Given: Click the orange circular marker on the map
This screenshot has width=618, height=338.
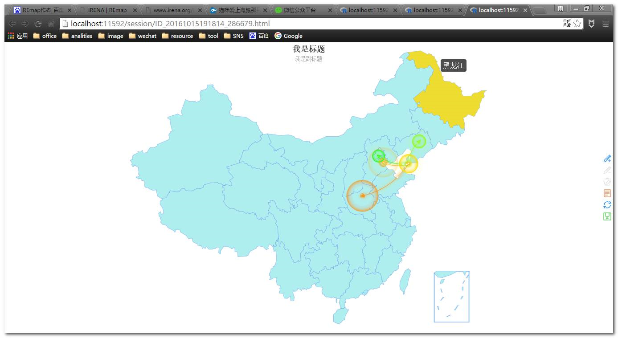Looking at the screenshot, I should click(x=362, y=195).
